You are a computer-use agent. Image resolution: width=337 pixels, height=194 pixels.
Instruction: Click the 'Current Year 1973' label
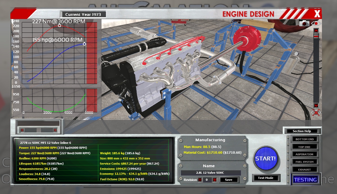click(83, 15)
